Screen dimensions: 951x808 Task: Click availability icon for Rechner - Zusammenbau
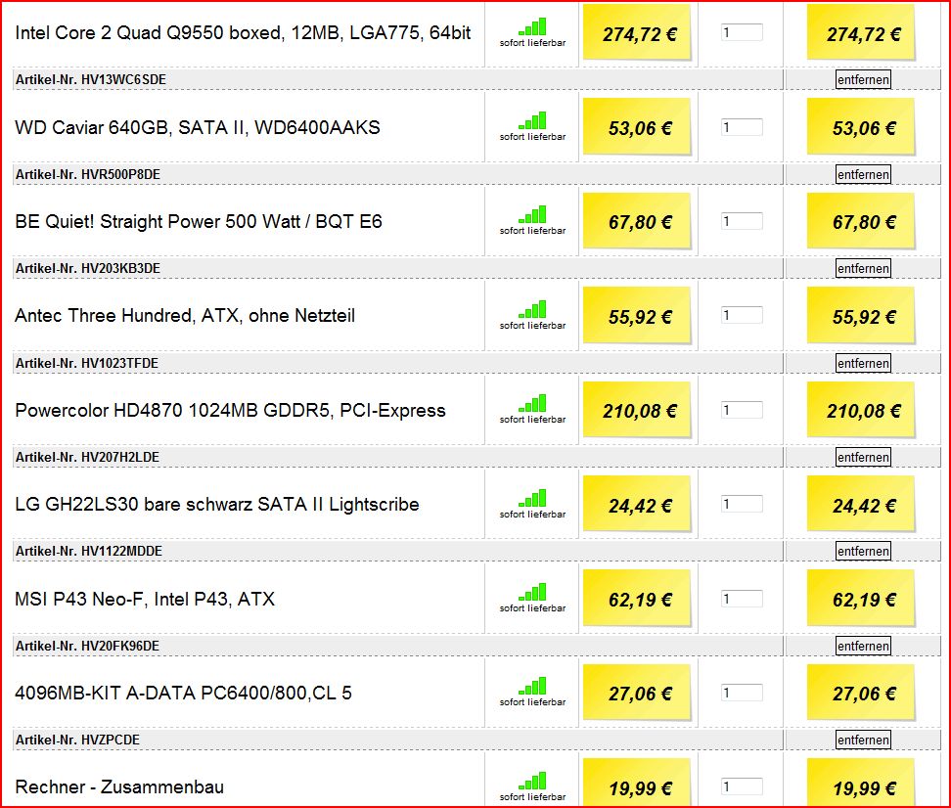coord(532,782)
